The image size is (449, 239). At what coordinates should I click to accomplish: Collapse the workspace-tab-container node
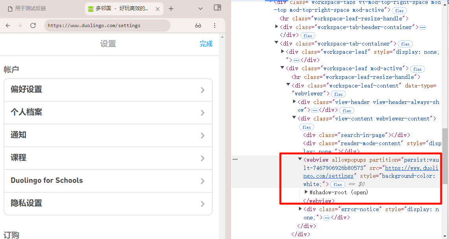[276, 43]
